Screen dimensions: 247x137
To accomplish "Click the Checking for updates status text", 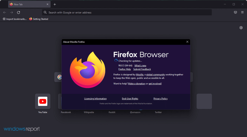I will tap(130, 61).
